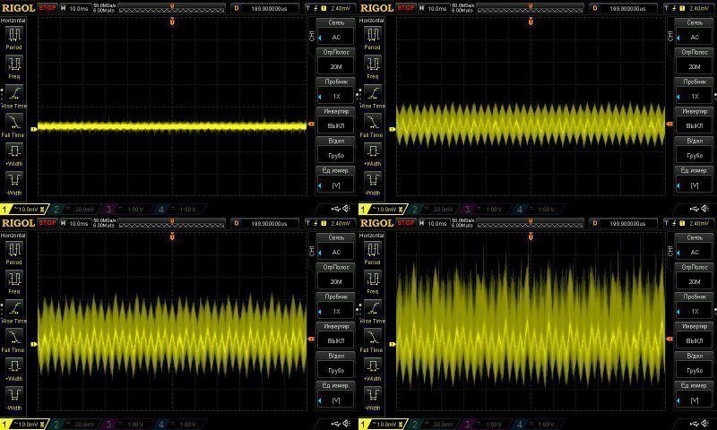Click ОгрПолос 20M bandwidth limit in the bottom-left capture

point(335,277)
